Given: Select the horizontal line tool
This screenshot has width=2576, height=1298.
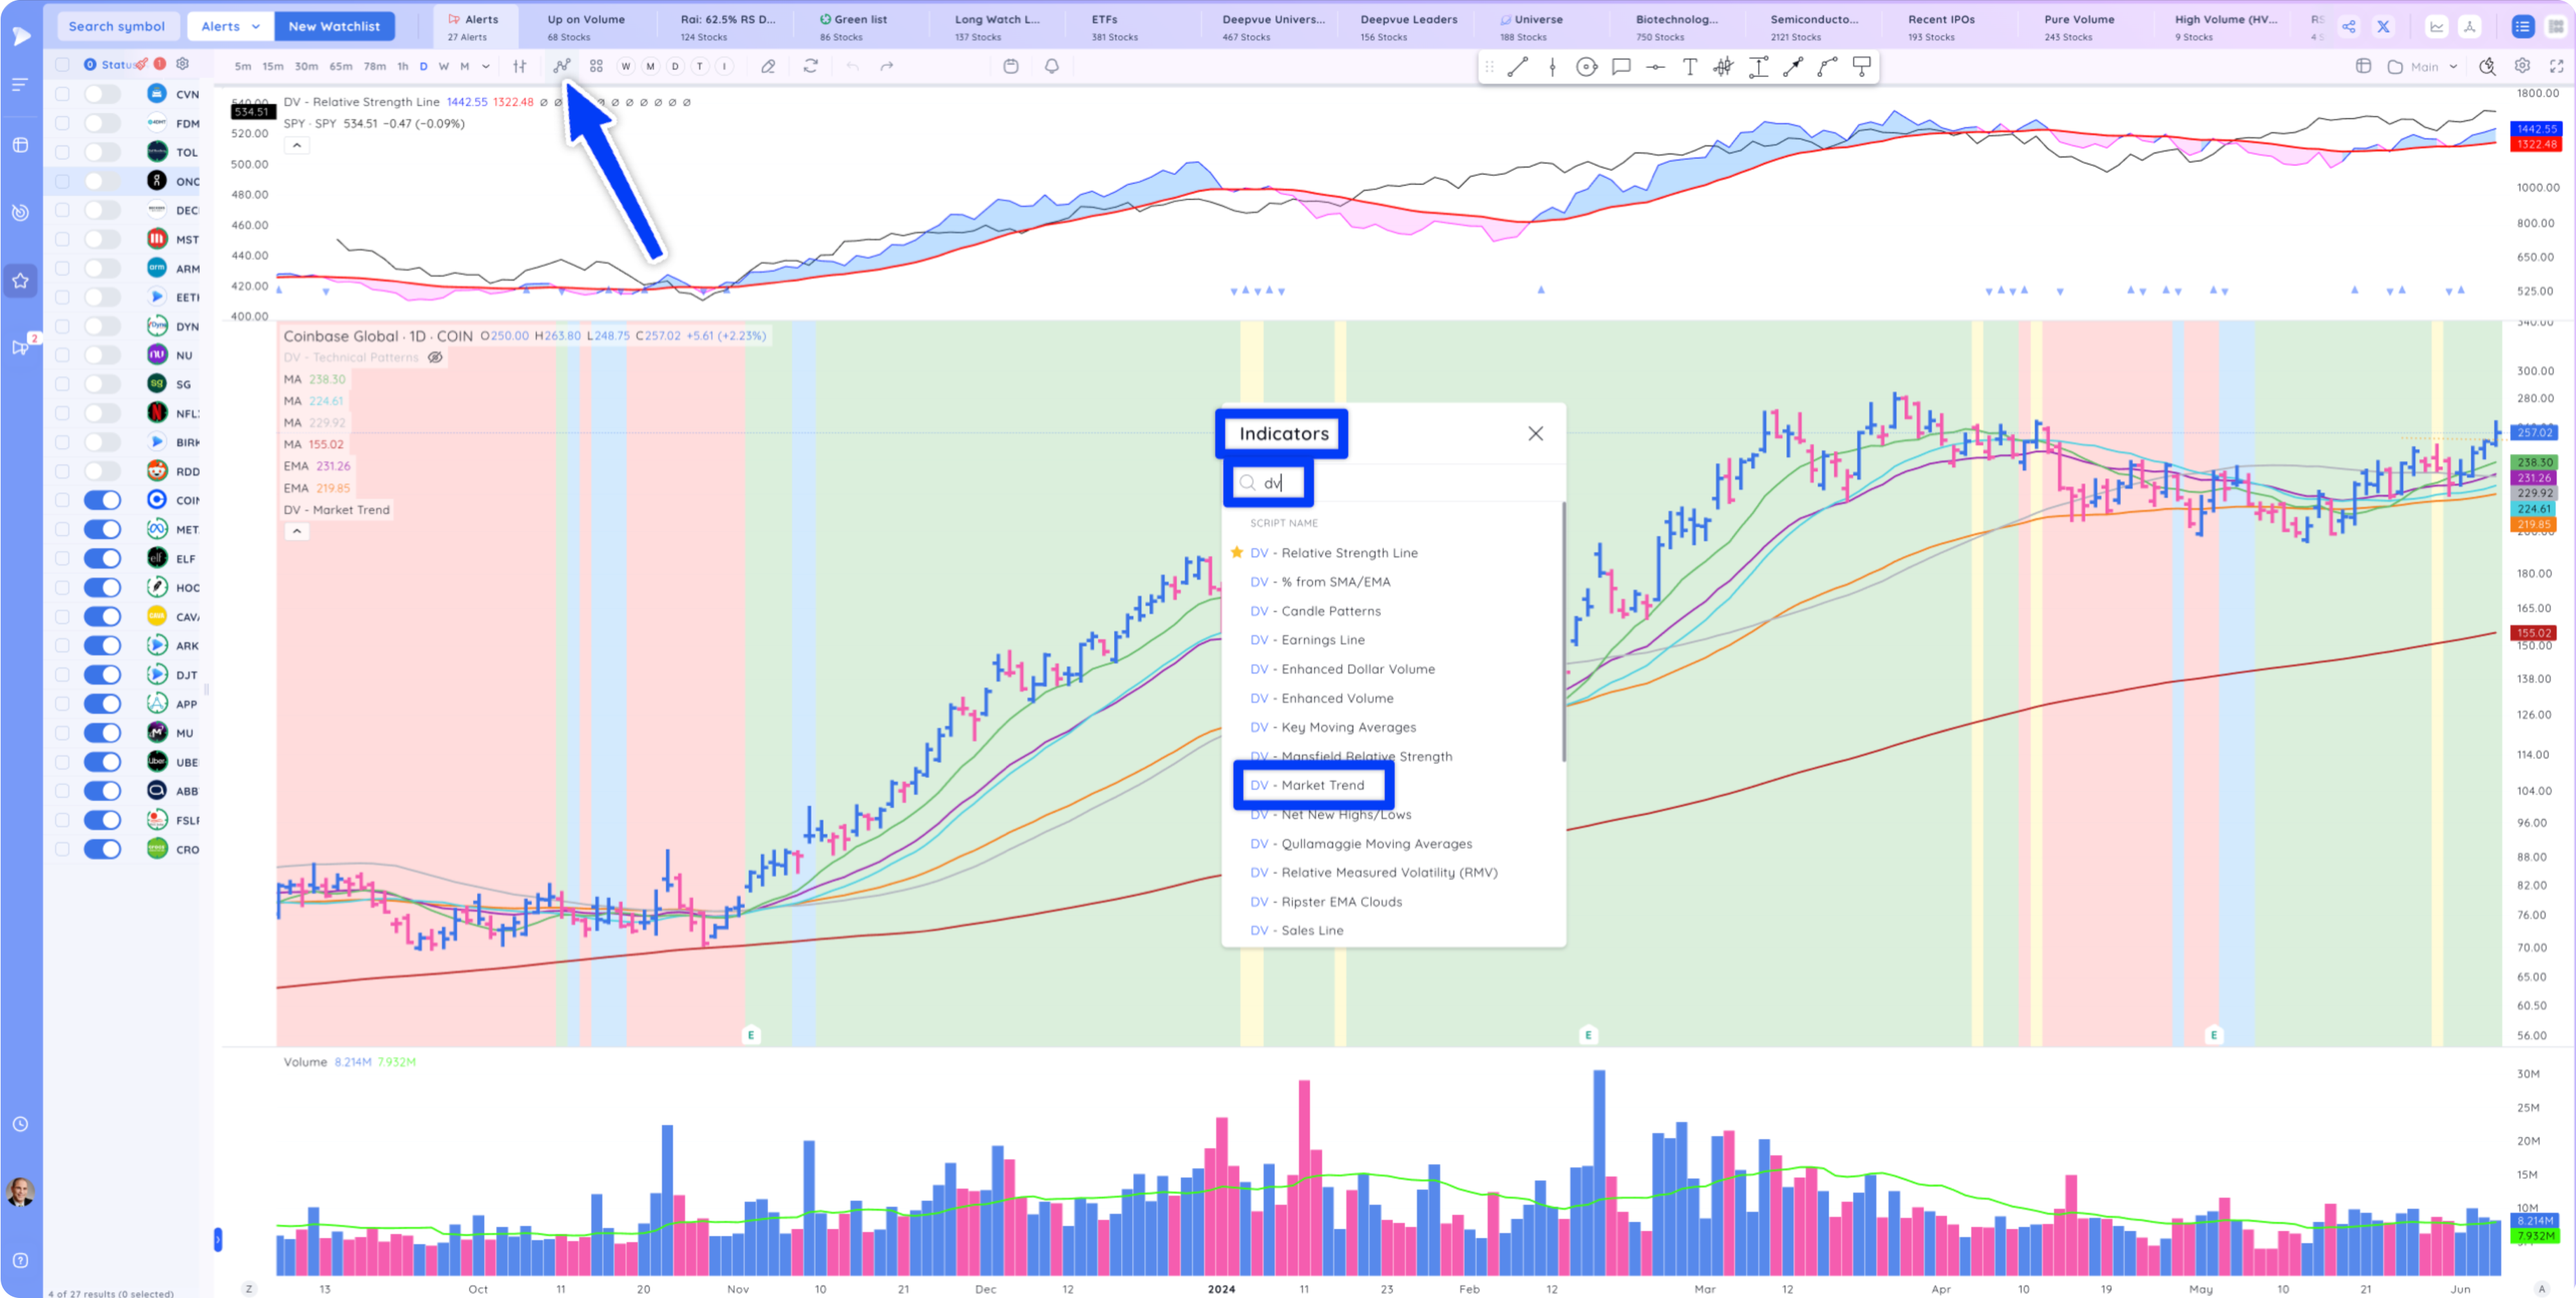Looking at the screenshot, I should 1656,67.
